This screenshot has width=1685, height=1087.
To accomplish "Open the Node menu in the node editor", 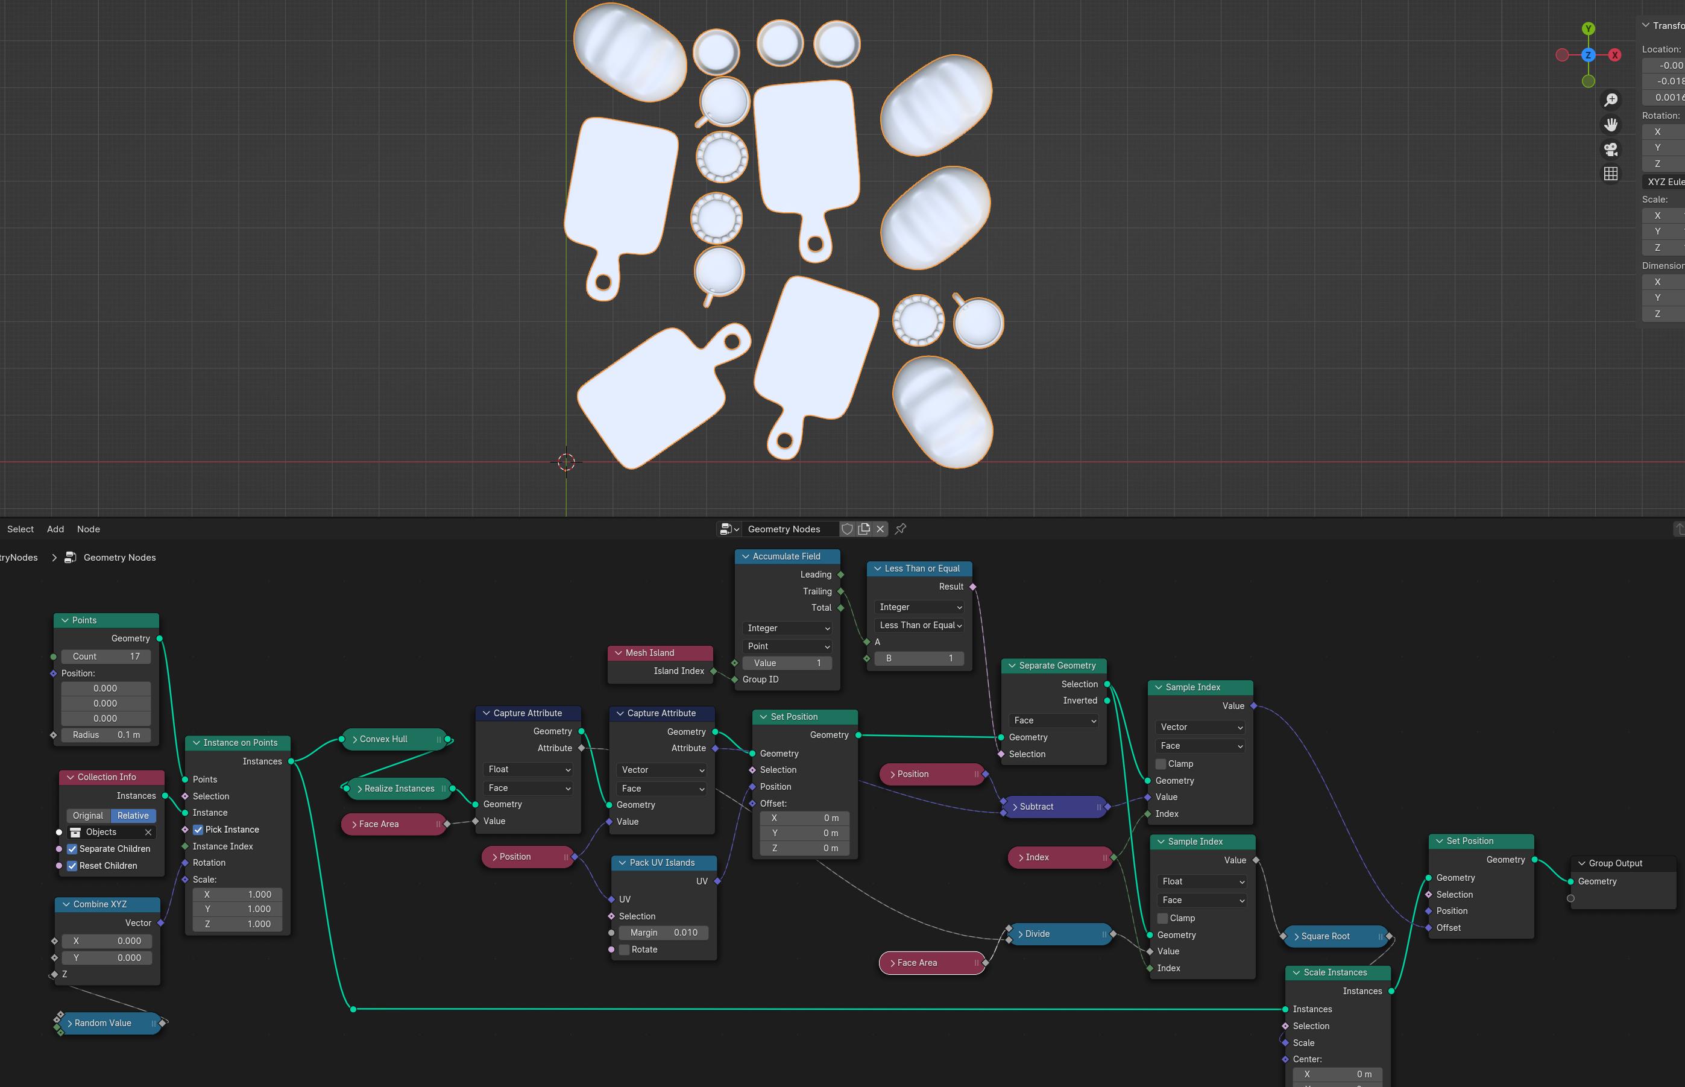I will (88, 529).
